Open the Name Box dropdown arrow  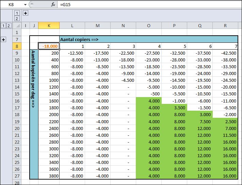pos(25,5)
